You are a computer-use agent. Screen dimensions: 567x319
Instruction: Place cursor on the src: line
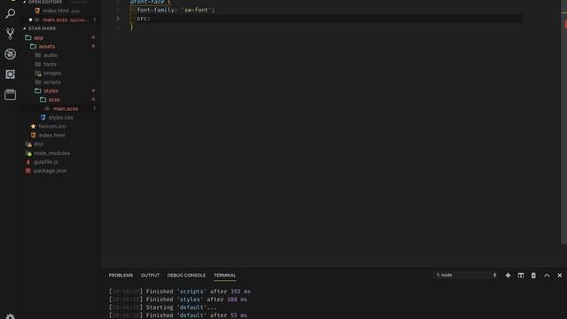coord(144,19)
